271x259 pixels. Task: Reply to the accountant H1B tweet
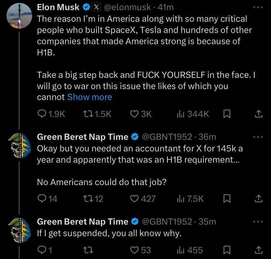coord(42,199)
